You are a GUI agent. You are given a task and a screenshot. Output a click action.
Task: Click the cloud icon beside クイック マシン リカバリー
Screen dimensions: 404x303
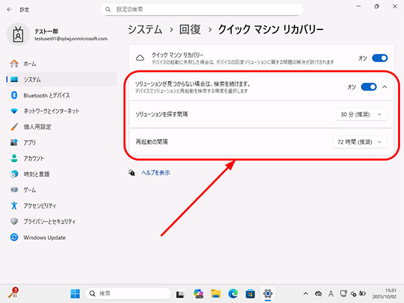[140, 58]
